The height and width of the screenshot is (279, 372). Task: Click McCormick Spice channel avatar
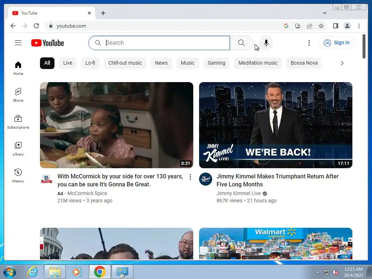47,179
